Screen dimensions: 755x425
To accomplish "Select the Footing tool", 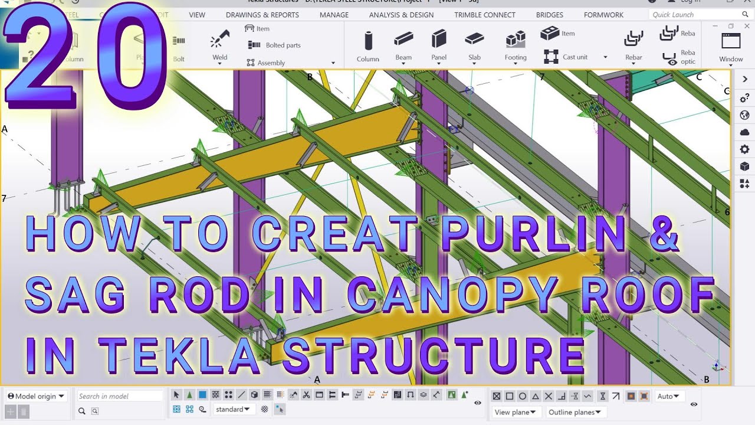I will [516, 46].
